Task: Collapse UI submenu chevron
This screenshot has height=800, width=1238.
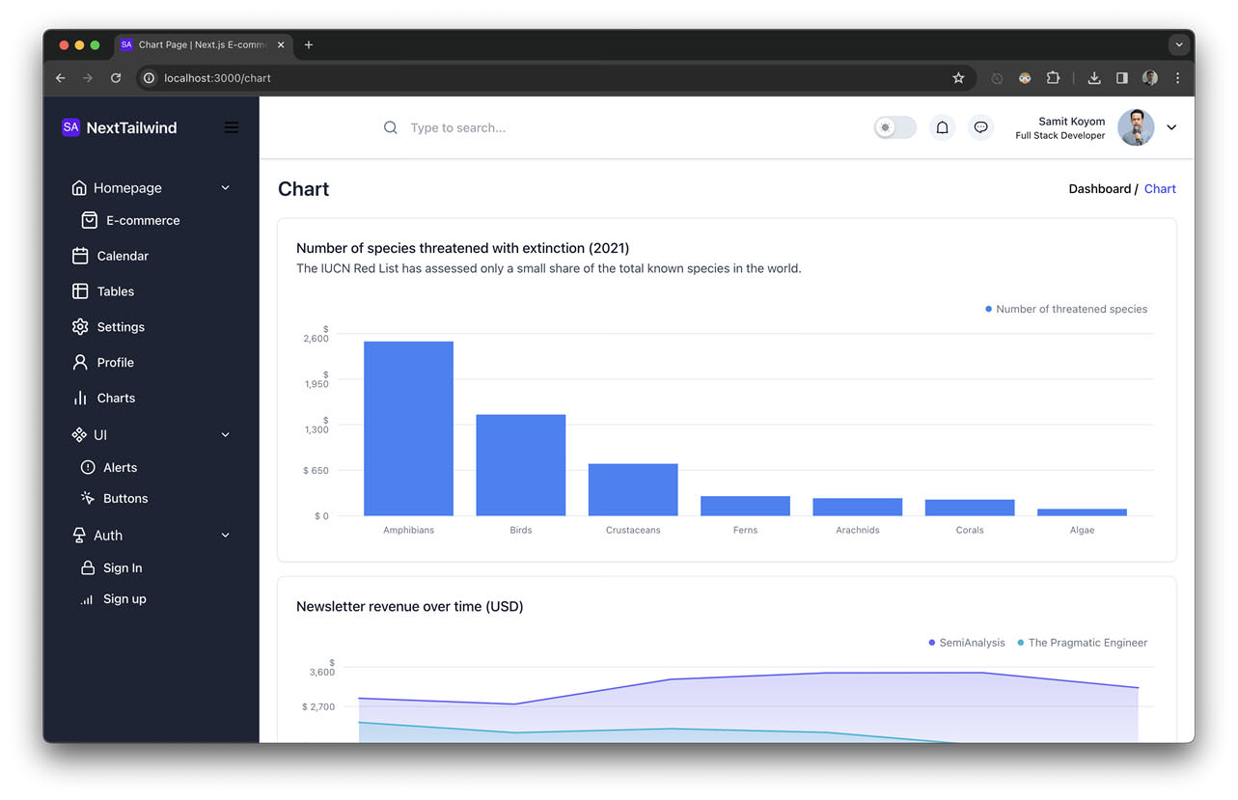Action: pyautogui.click(x=226, y=435)
